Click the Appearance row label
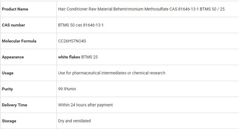The image size is (239, 129). point(13,57)
